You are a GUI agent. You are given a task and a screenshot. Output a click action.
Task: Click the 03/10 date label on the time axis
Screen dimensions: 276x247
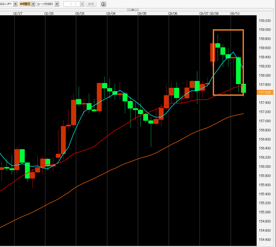pos(235,13)
